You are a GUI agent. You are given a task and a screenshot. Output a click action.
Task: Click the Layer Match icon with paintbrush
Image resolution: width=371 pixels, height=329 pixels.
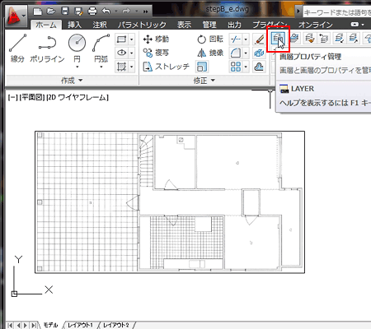[x=309, y=39]
